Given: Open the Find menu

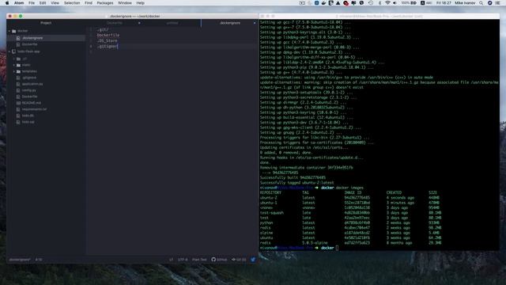Looking at the screenshot, I should (89, 3).
